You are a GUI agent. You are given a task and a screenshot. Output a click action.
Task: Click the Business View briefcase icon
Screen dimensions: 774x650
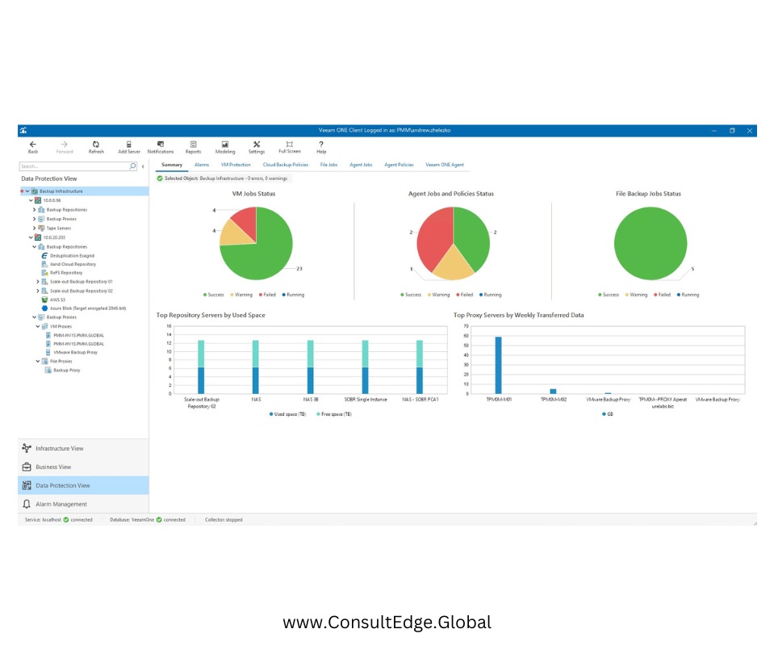27,467
